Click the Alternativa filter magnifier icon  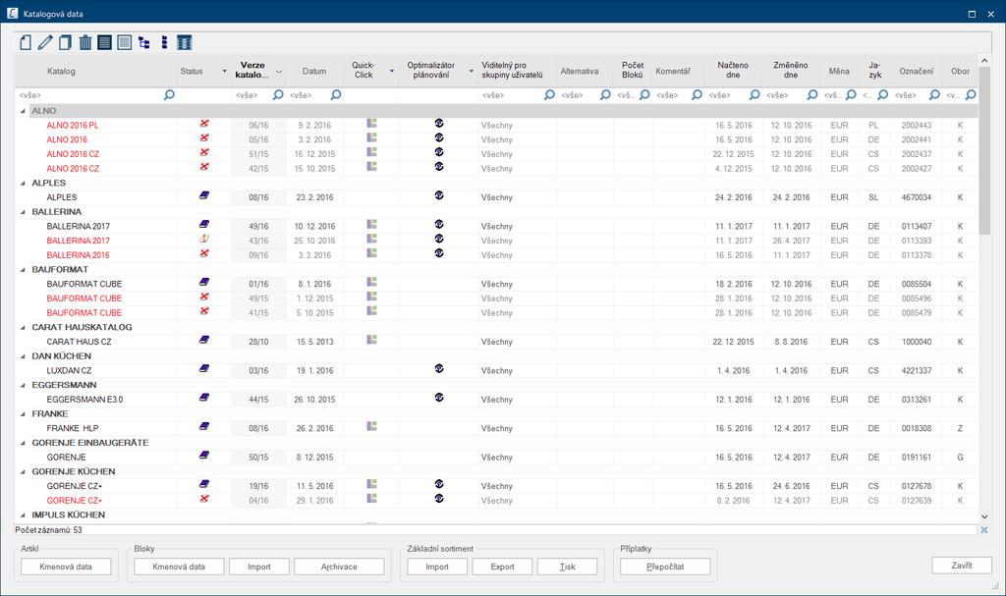click(x=605, y=95)
